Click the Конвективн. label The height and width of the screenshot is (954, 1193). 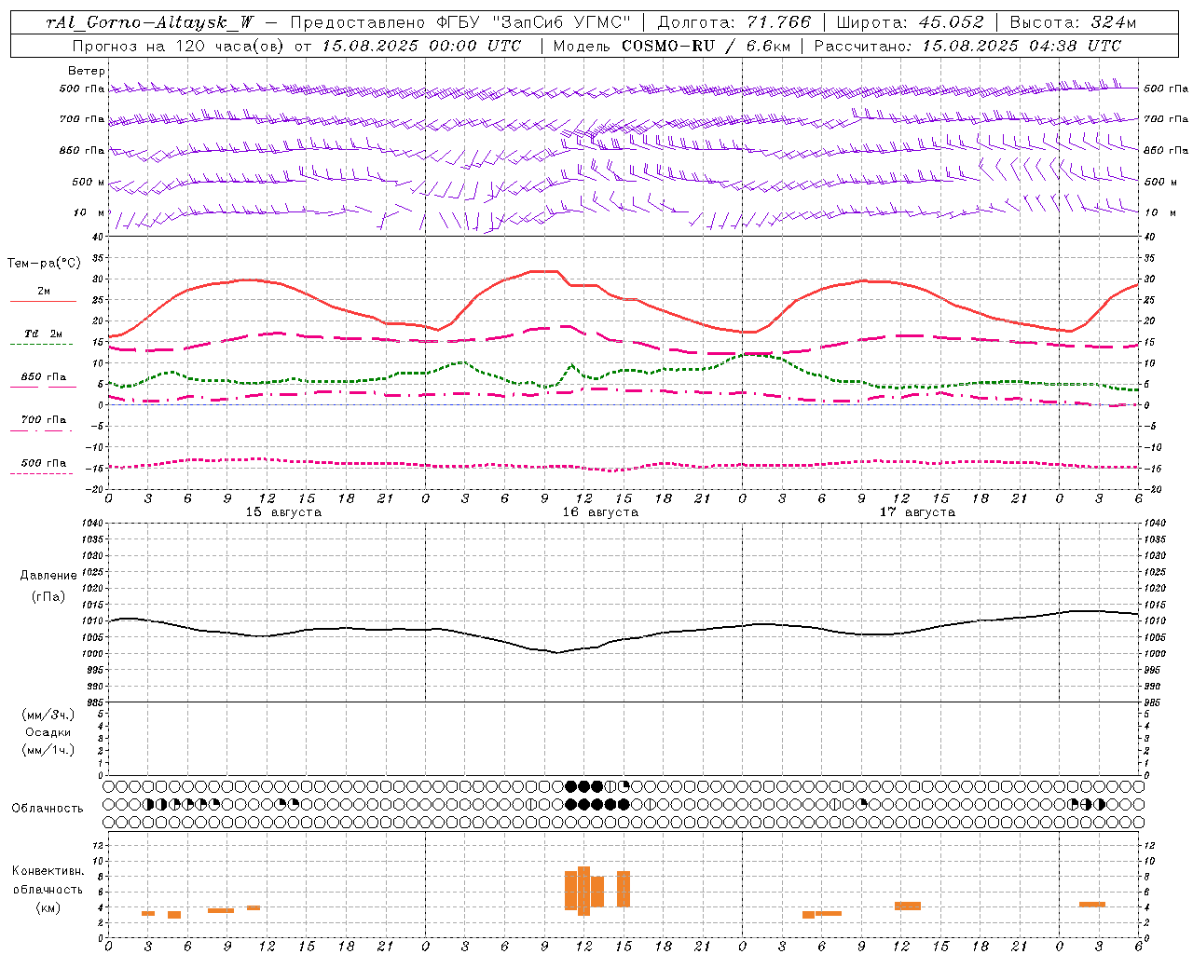pyautogui.click(x=48, y=871)
